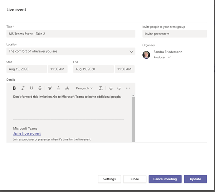Viewport: 215px width, 192px height.
Task: Toggle bold formatting in Details toolbar
Action: (x=14, y=88)
